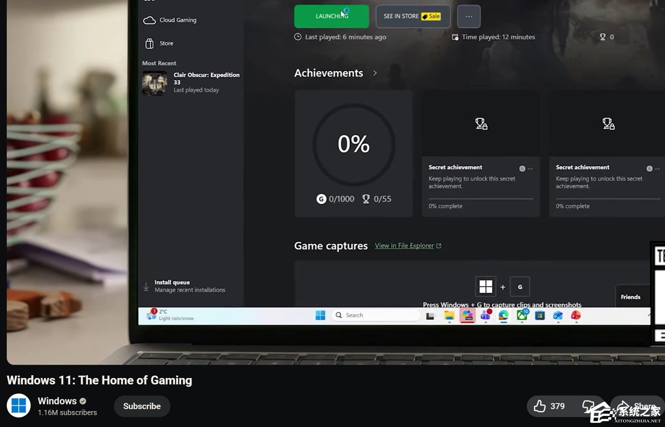Subscribe to the Windows channel
665x427 pixels.
click(x=142, y=406)
